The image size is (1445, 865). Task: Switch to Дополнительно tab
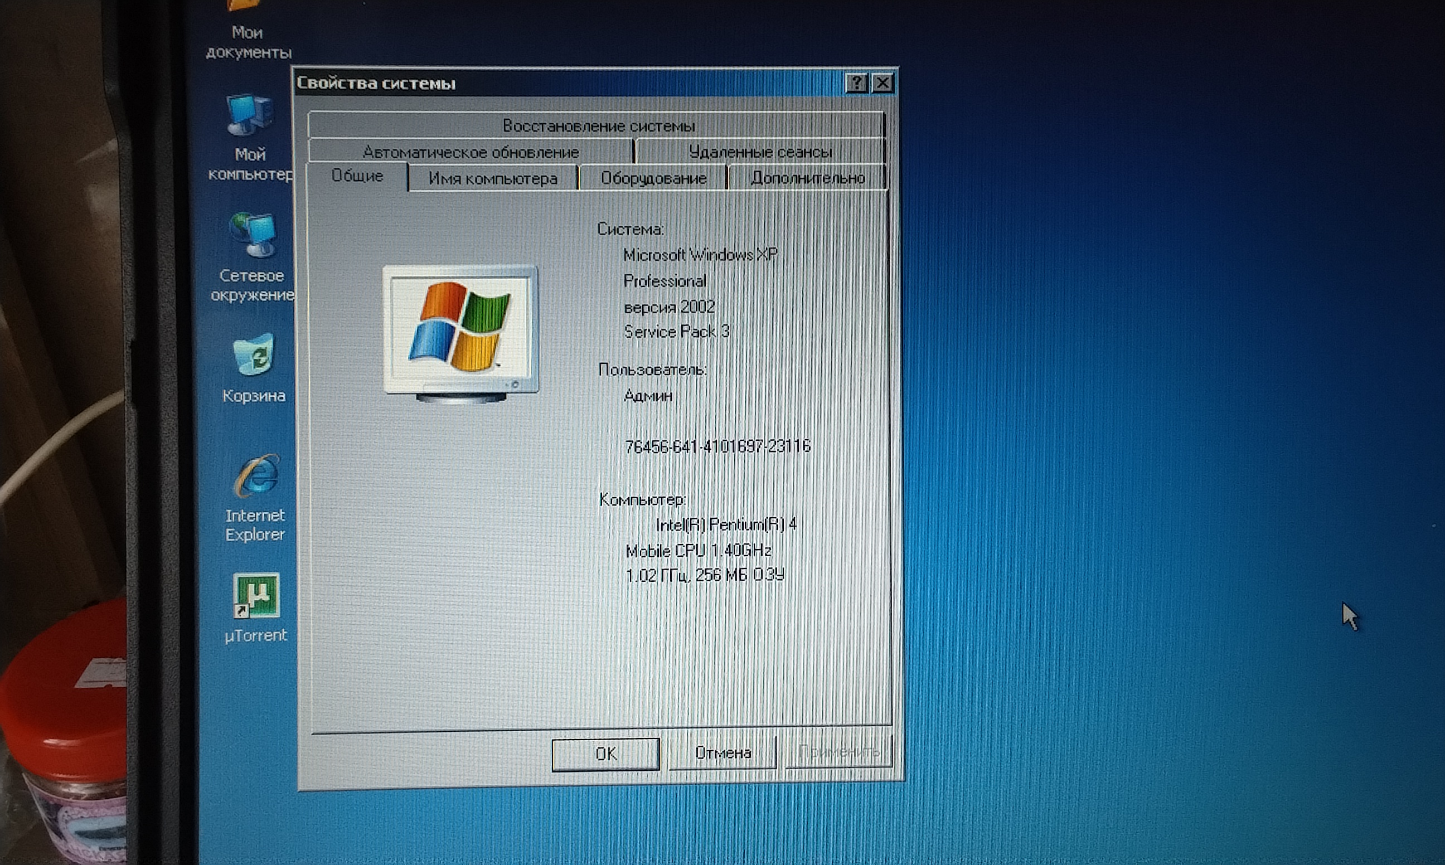point(807,178)
